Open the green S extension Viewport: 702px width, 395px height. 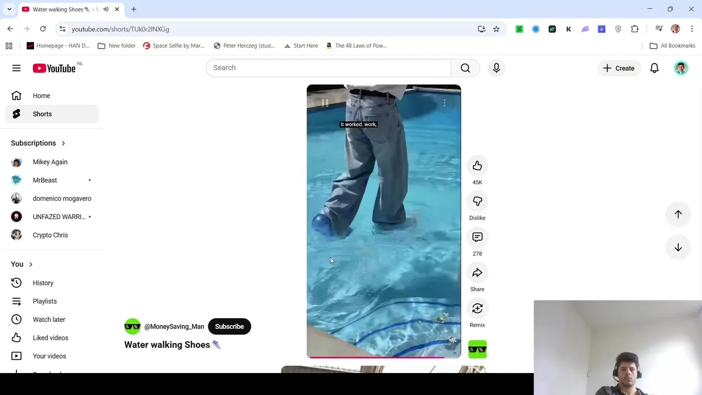519,29
